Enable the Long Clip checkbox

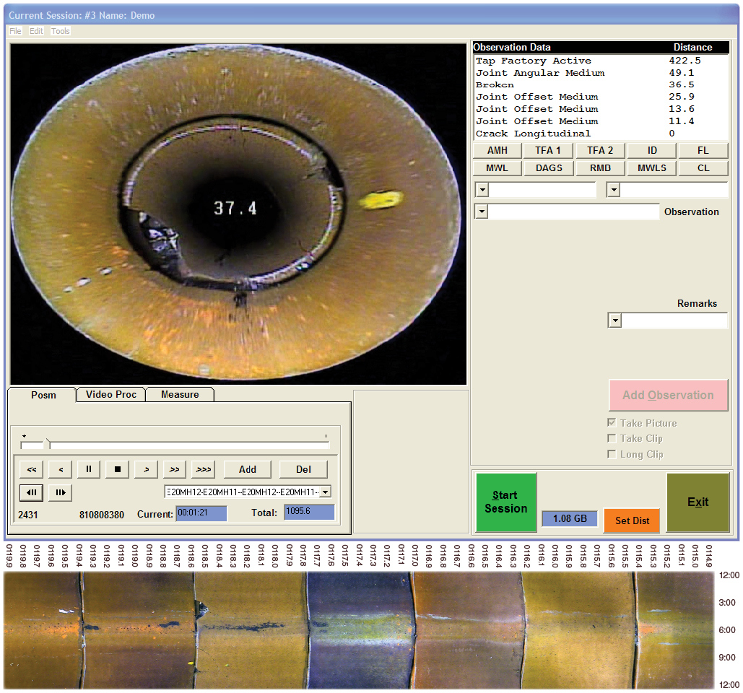(612, 454)
